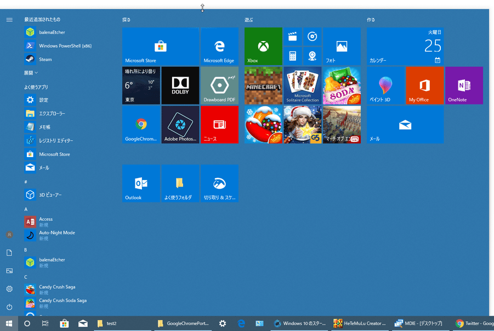Open Documents icon in Start sidebar

pyautogui.click(x=9, y=253)
